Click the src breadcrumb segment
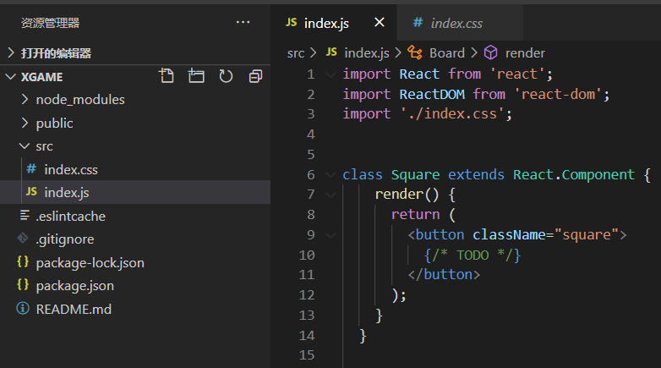 pos(296,53)
